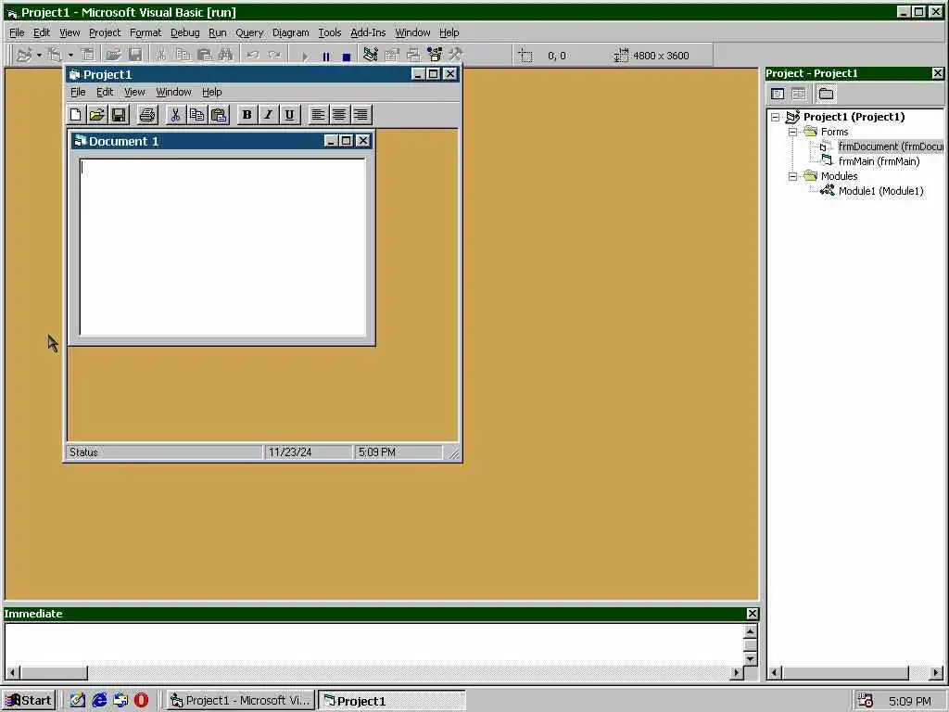
Task: Open the Debug menu in Visual Basic
Action: pyautogui.click(x=184, y=32)
